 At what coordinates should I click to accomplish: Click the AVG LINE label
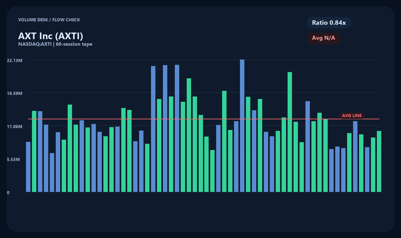[352, 116]
